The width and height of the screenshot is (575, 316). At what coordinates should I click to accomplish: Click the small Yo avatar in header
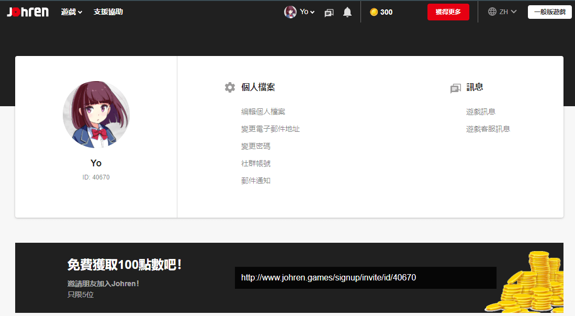point(290,12)
